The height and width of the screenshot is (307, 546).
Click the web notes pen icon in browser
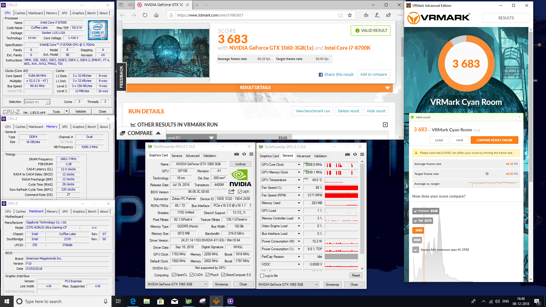[x=377, y=15]
